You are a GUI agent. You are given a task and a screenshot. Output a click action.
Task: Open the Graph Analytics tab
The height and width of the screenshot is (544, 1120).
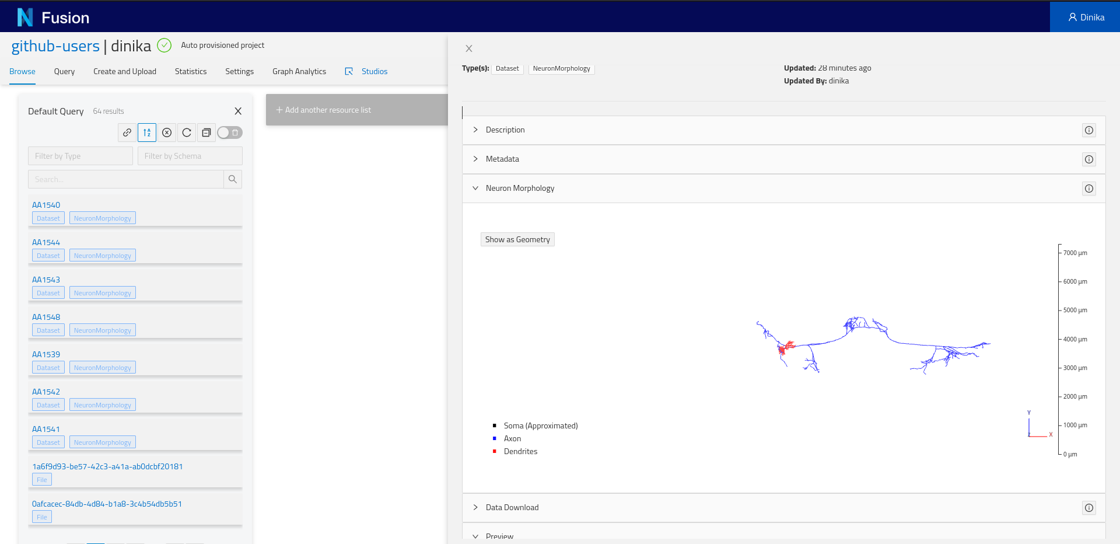point(299,71)
